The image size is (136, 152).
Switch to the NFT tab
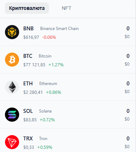pos(67,8)
